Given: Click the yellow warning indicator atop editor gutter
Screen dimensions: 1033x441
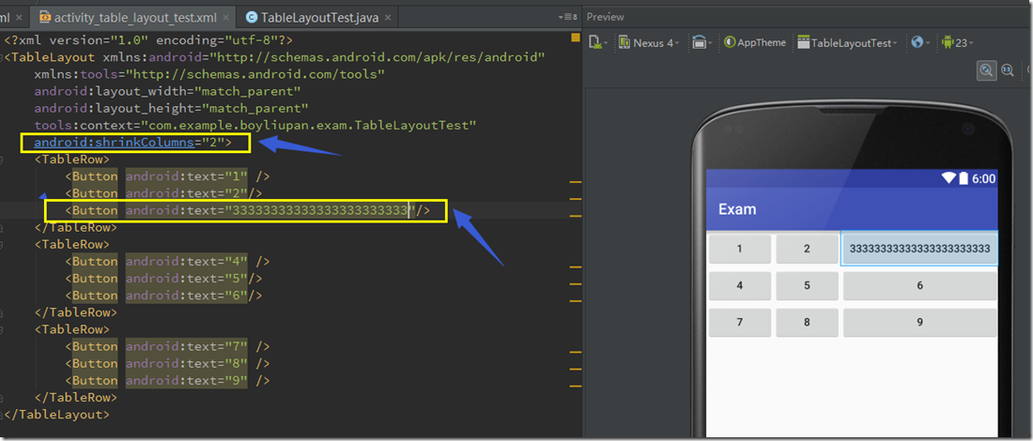Looking at the screenshot, I should [x=575, y=38].
